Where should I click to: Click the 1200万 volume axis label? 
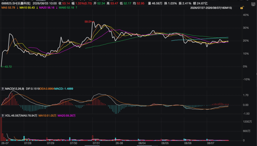coord(247,122)
